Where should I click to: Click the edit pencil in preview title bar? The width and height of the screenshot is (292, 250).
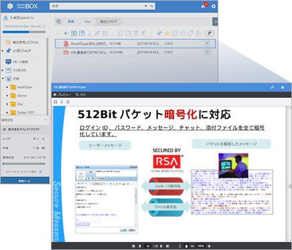coord(272,87)
